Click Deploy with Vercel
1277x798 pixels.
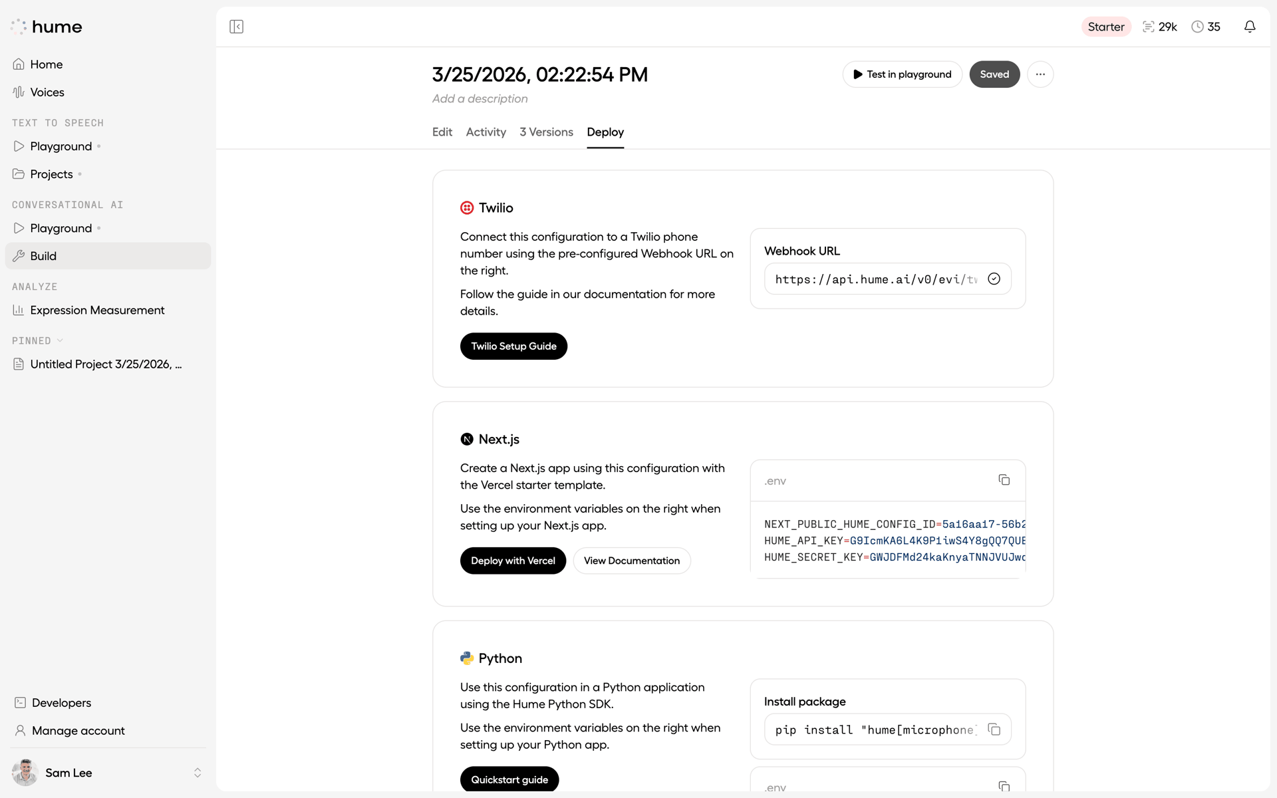tap(513, 561)
